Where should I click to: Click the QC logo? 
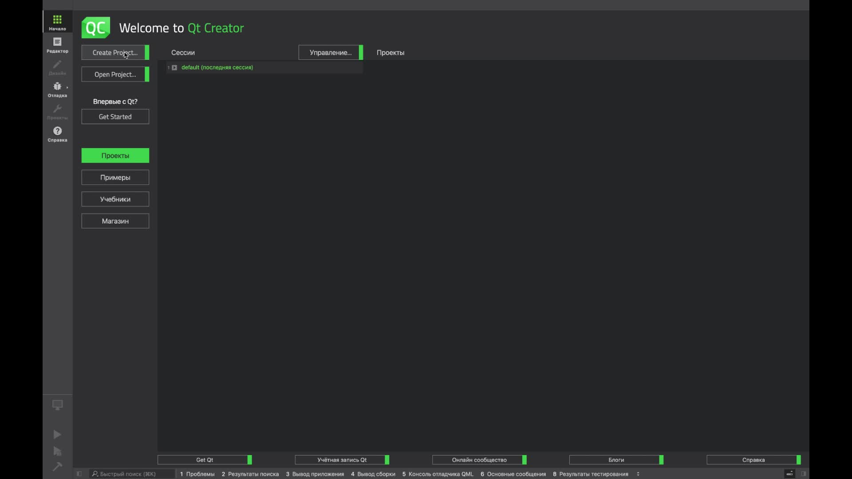pos(96,27)
